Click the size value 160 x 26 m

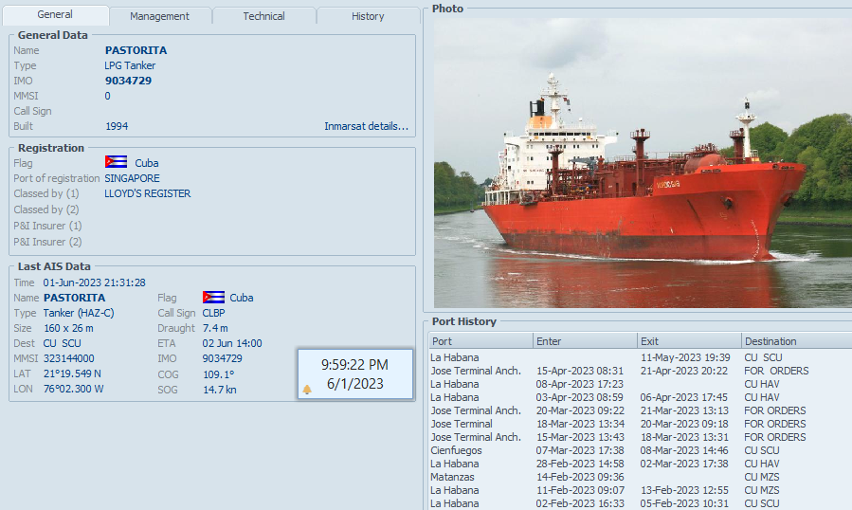[68, 328]
